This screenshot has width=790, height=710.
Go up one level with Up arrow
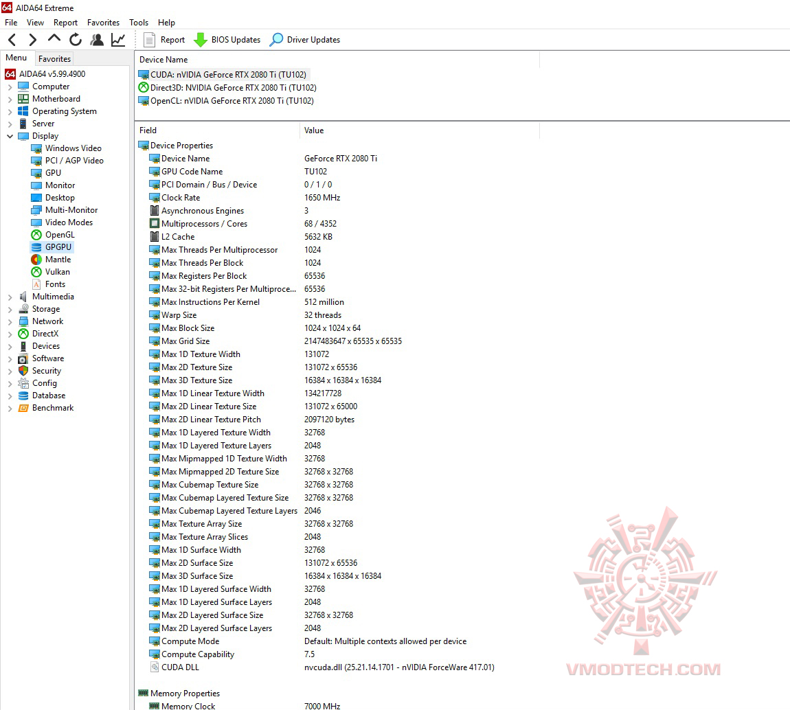point(54,38)
